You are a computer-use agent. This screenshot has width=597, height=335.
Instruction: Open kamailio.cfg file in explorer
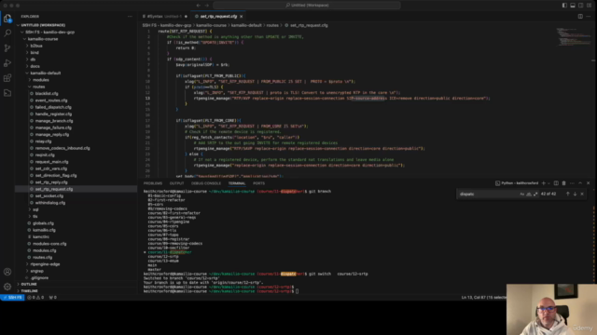(44, 230)
